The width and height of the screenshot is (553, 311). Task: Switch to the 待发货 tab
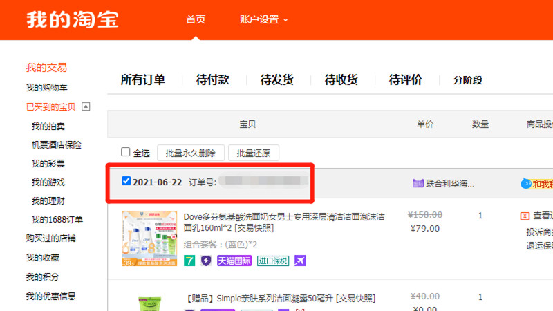pos(277,79)
